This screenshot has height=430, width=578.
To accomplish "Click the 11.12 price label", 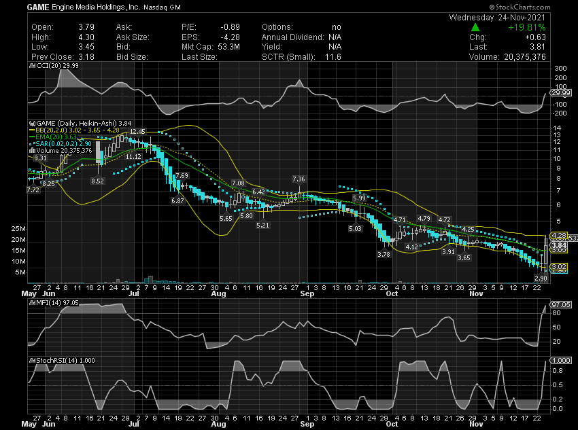I will [133, 156].
